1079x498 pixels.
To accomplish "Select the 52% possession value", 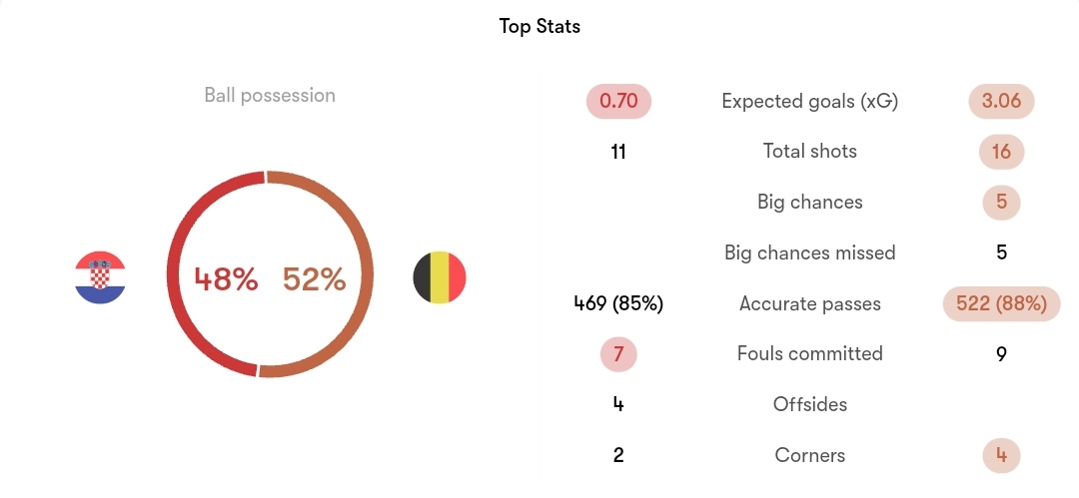I will (314, 279).
